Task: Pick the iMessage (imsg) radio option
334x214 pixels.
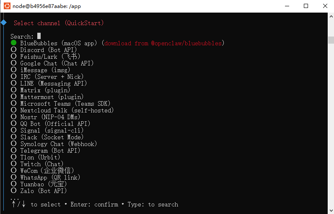Action: (x=14, y=70)
